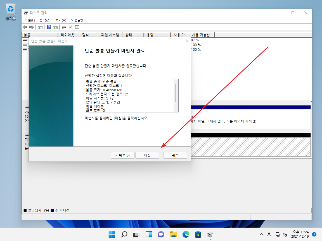Image resolution: width=322 pixels, height=241 pixels.
Task: Click the 사용 가능한... column header
Action: (x=202, y=35)
